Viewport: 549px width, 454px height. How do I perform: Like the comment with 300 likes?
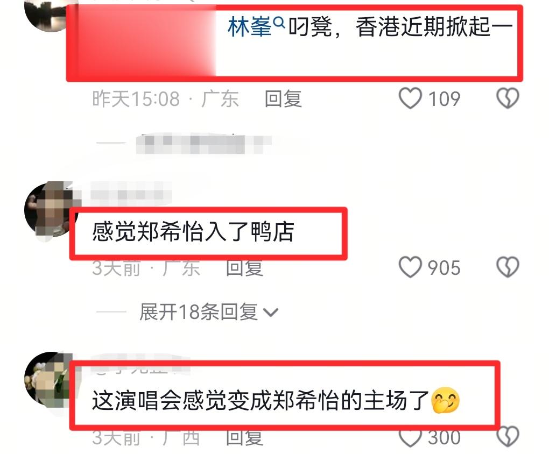click(410, 437)
